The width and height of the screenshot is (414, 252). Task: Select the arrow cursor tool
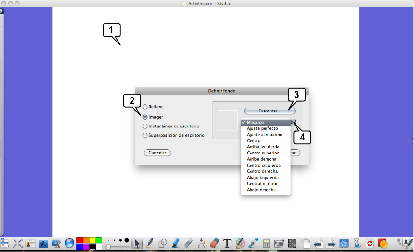click(137, 244)
